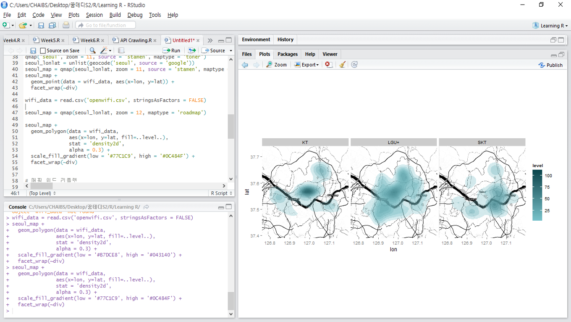Clear all plots with broom icon
571x322 pixels.
[343, 65]
